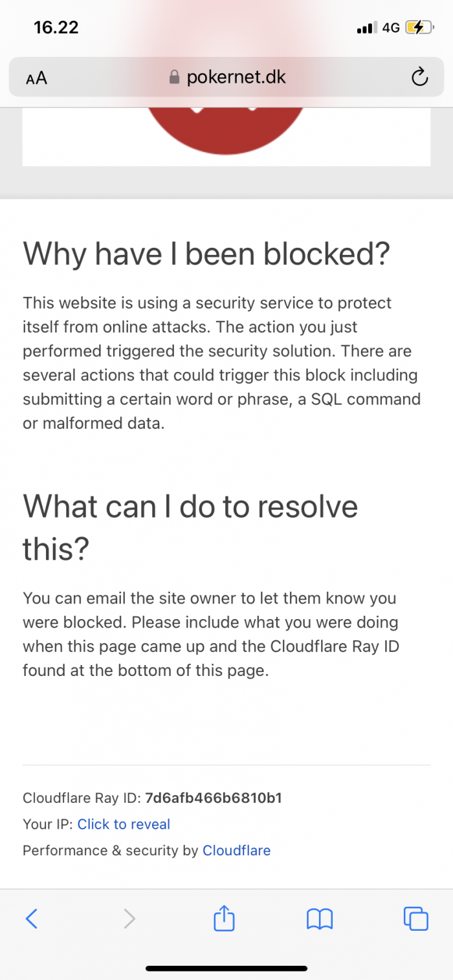
Task: Tap the 4G network indicator
Action: (391, 28)
